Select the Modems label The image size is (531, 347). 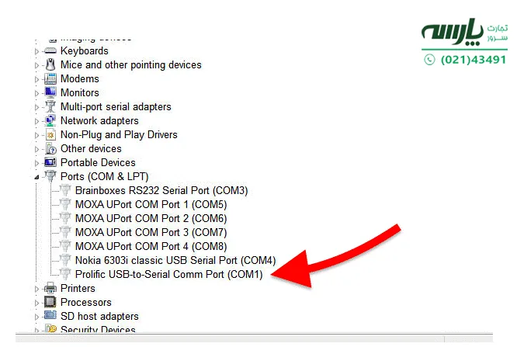click(x=80, y=78)
